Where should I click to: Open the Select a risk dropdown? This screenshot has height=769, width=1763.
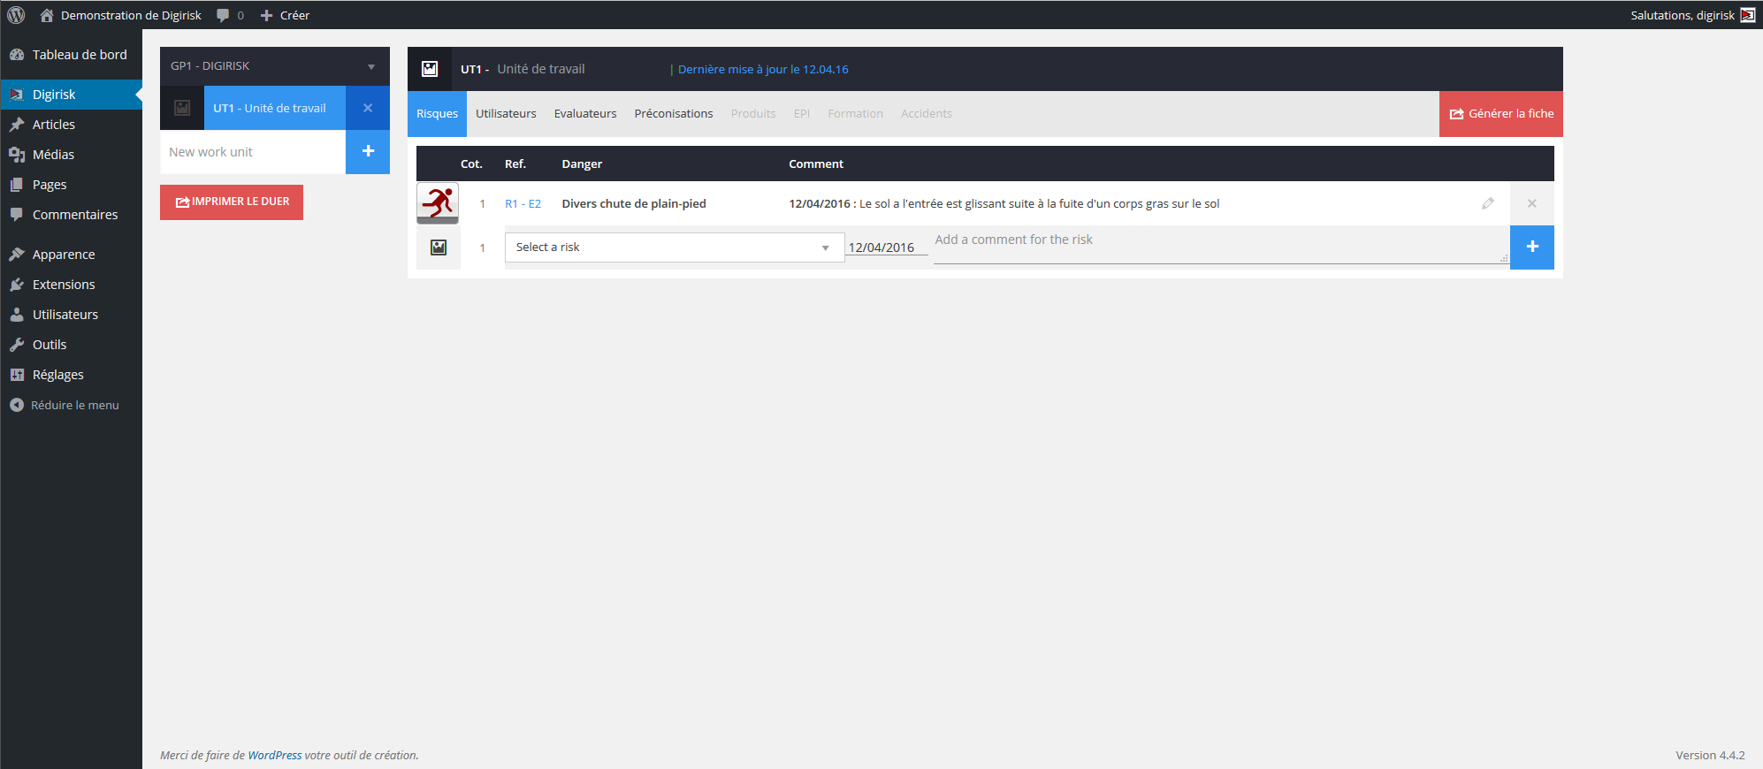675,247
